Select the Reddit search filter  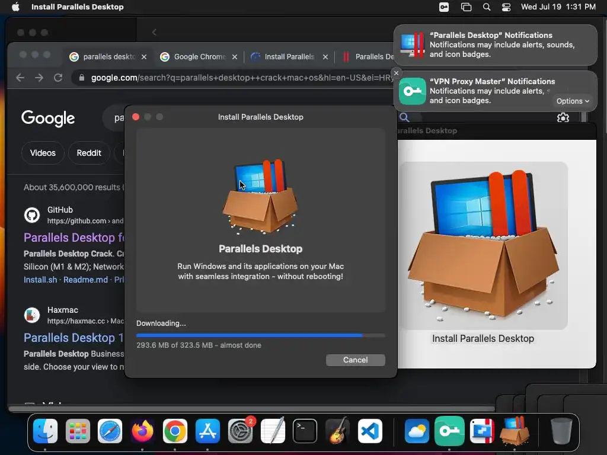(x=89, y=153)
